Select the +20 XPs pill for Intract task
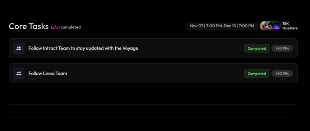Viewport: 310px width, 131px height. (282, 48)
